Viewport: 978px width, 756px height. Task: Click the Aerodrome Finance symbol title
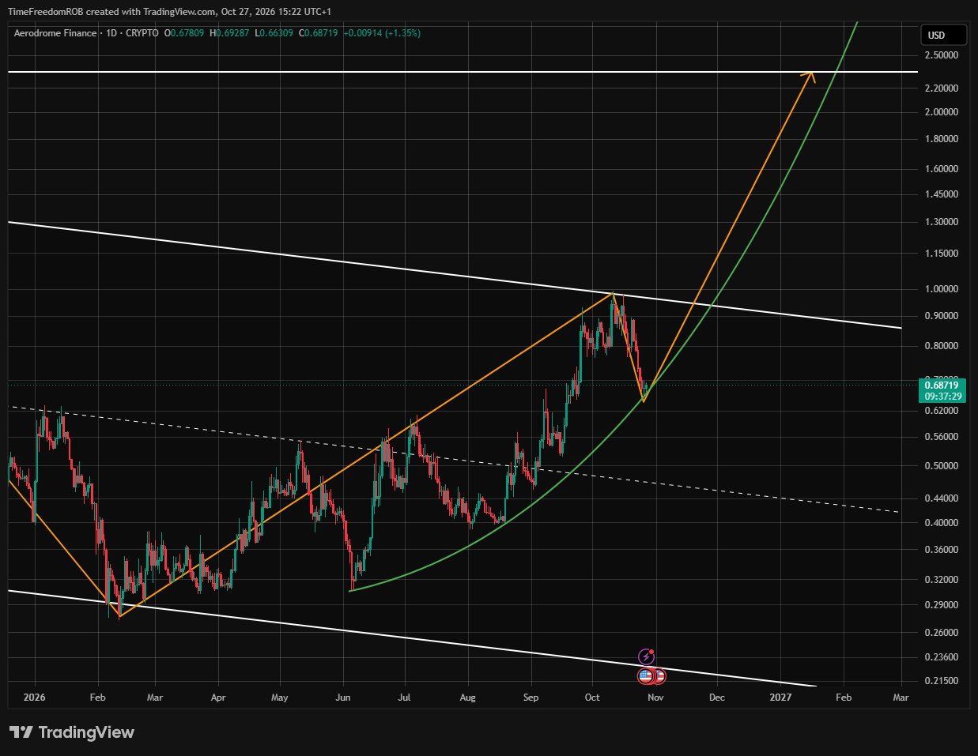(55, 33)
